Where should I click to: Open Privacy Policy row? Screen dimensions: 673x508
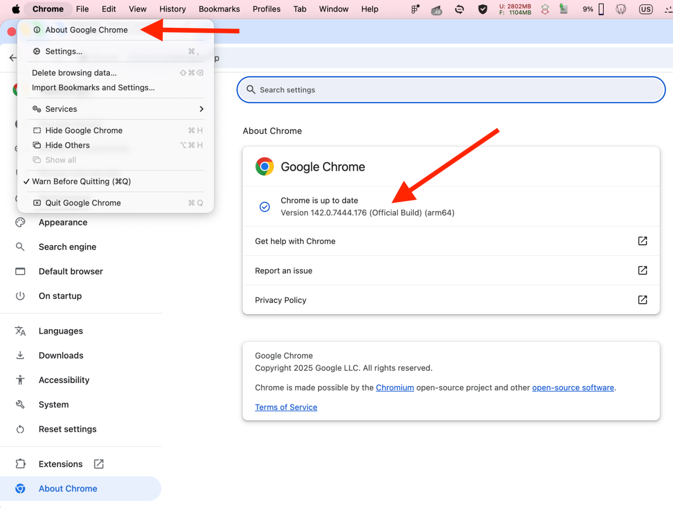click(451, 300)
